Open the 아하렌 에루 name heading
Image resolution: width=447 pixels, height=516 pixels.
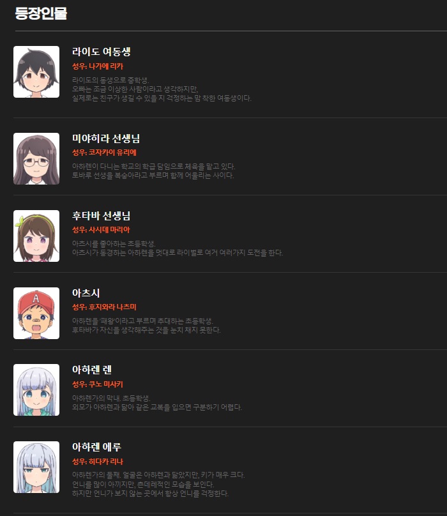coord(97,447)
